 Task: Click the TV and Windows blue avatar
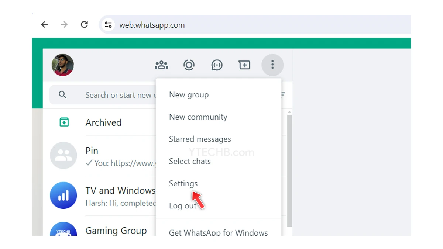63,196
